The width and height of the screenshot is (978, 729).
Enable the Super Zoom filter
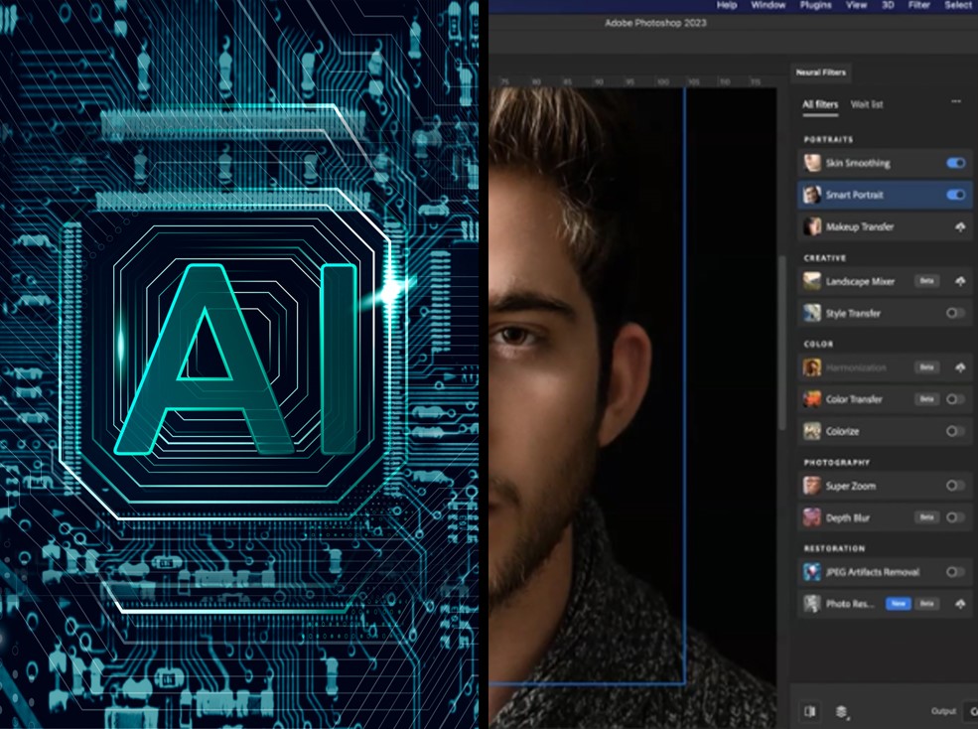click(955, 485)
